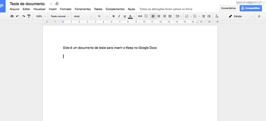This screenshot has height=121, width=266.
Task: Open the Tabela menu
Action: (98, 9)
